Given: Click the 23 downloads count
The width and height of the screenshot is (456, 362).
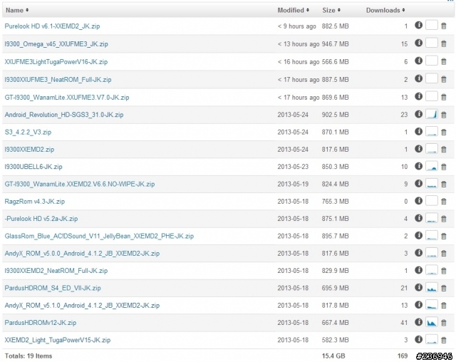Looking at the screenshot, I should coord(404,115).
